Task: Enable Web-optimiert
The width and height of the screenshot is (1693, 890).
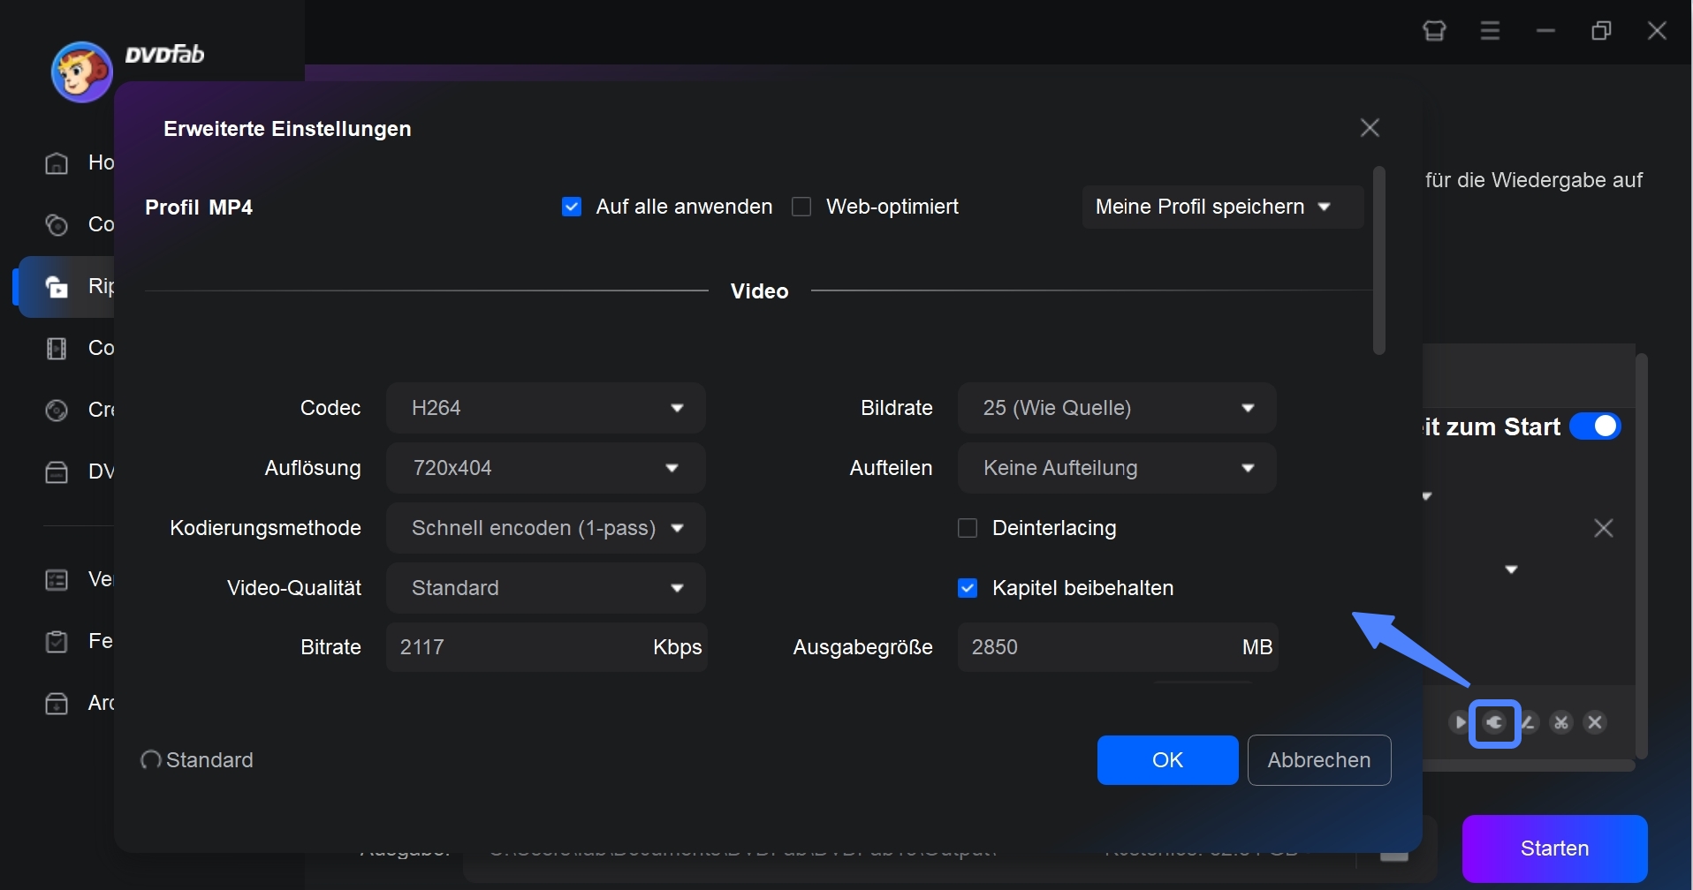Action: [x=802, y=206]
